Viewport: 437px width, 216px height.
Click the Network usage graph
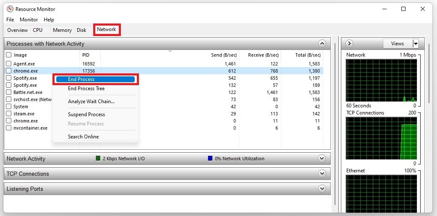click(x=381, y=80)
